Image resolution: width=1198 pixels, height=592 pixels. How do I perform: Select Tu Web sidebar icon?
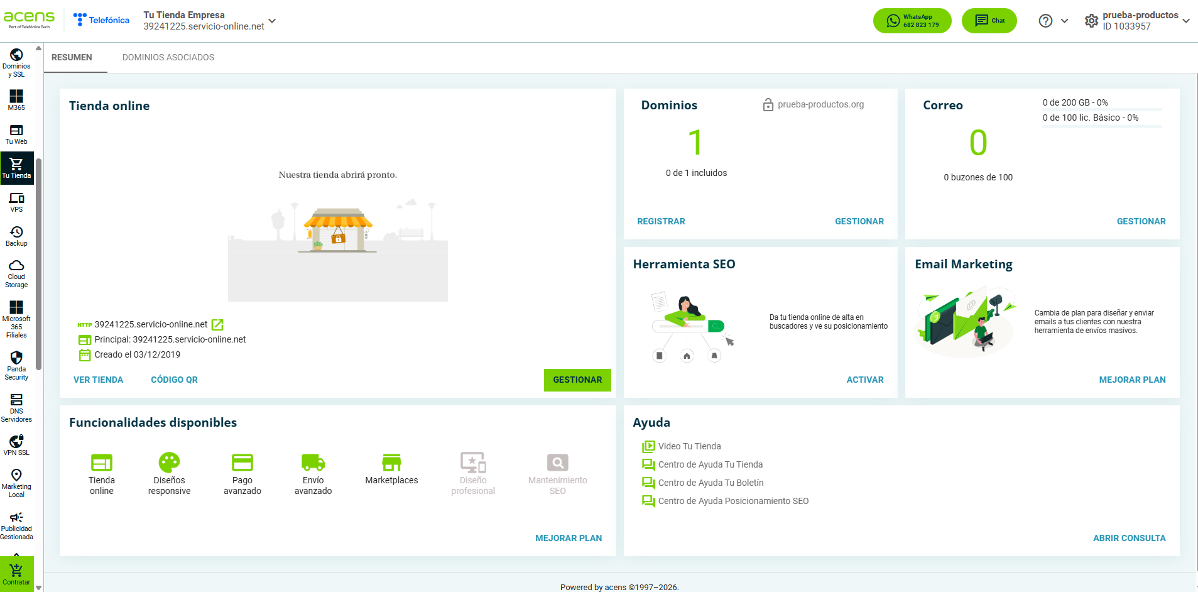(16, 134)
